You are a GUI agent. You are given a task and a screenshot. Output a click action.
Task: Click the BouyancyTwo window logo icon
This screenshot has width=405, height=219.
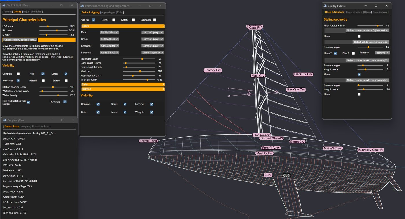pos(4,120)
